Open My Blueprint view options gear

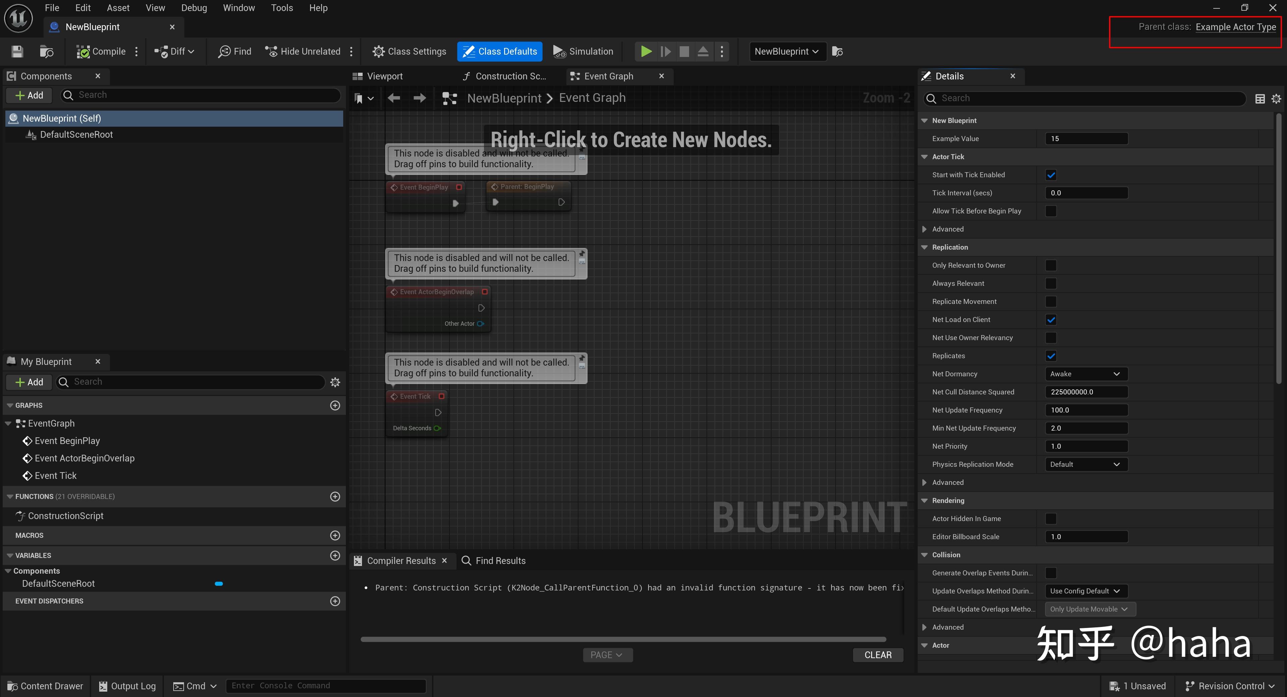pyautogui.click(x=335, y=382)
